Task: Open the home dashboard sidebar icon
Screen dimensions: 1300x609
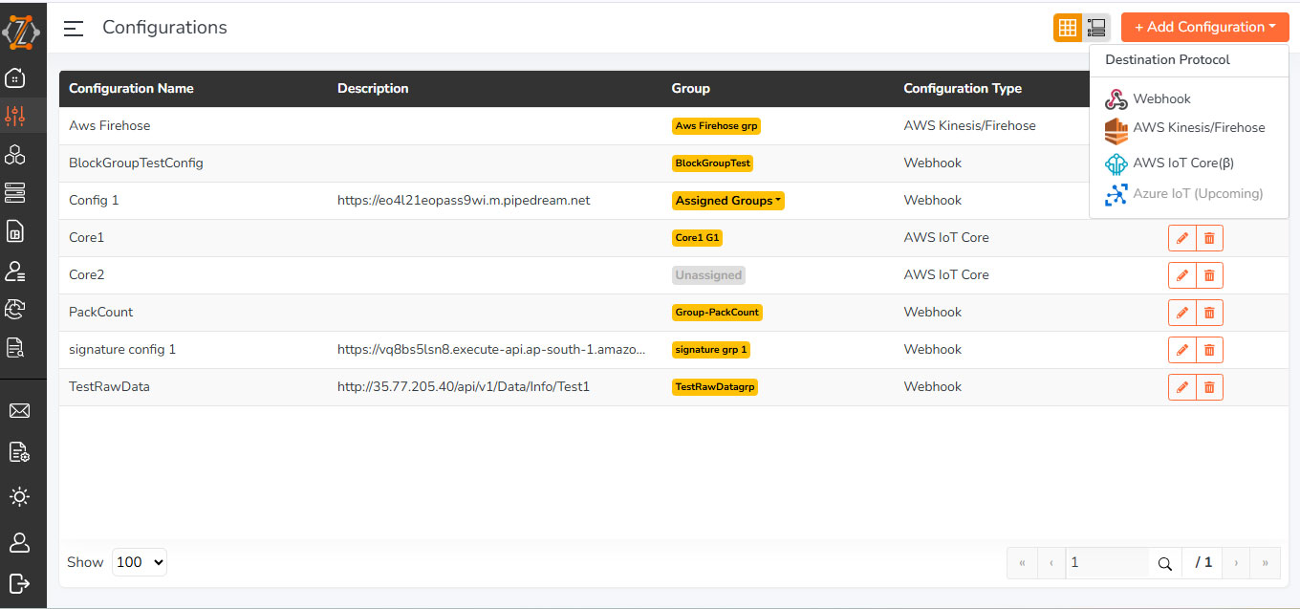Action: [x=16, y=78]
